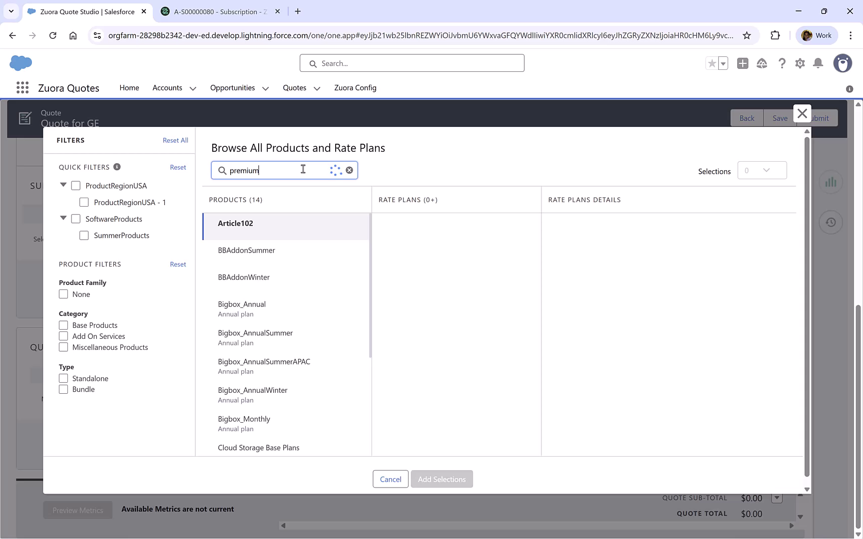Reset all product filters via Reset All
This screenshot has width=863, height=539.
click(175, 140)
